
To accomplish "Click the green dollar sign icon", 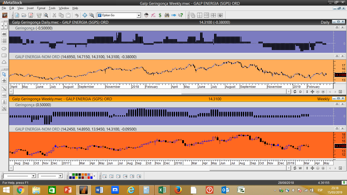I will coord(160,15).
